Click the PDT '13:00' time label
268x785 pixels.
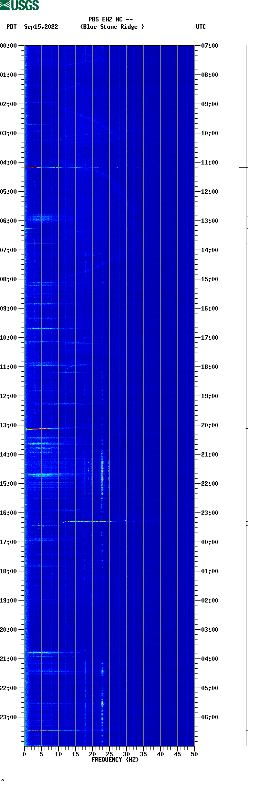click(8, 425)
